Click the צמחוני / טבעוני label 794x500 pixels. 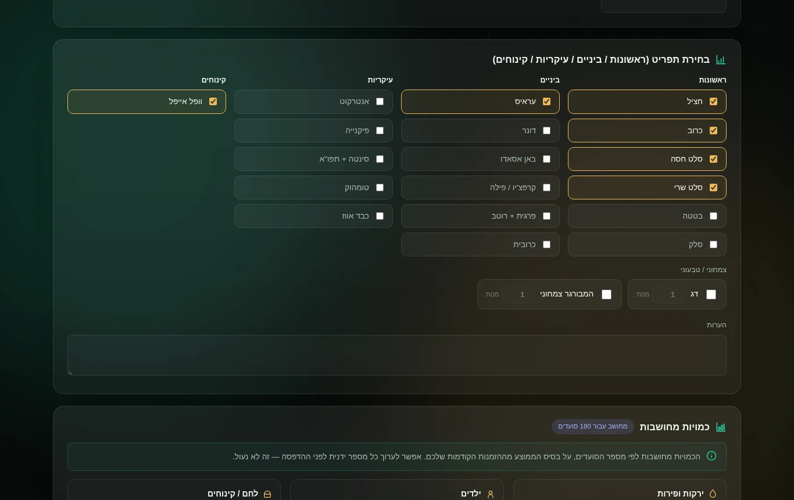[704, 270]
